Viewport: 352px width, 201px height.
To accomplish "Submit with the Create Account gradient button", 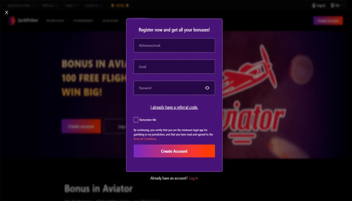I will pyautogui.click(x=174, y=151).
